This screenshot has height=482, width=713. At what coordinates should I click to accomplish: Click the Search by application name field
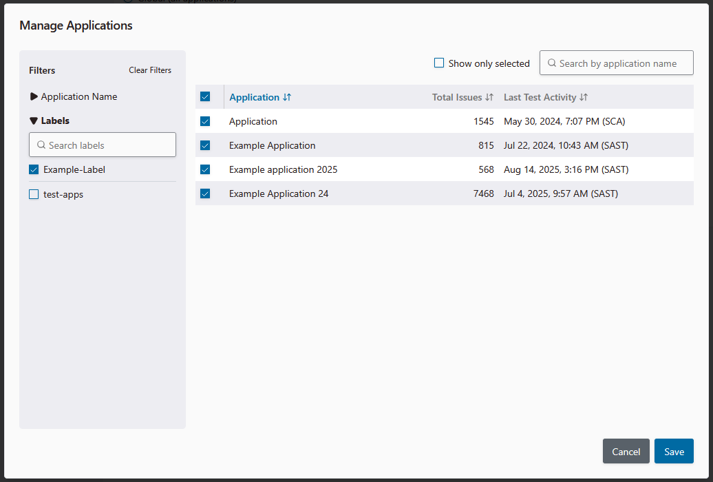(616, 63)
